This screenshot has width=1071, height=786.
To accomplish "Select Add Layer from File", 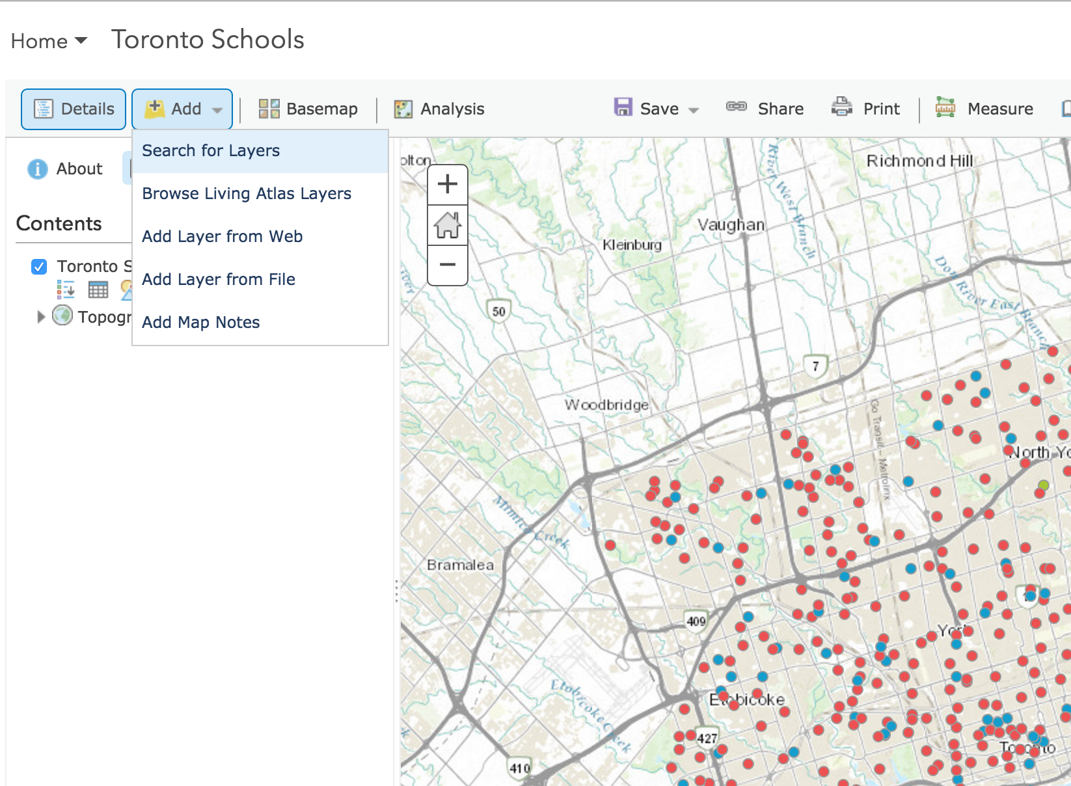I will (x=260, y=280).
